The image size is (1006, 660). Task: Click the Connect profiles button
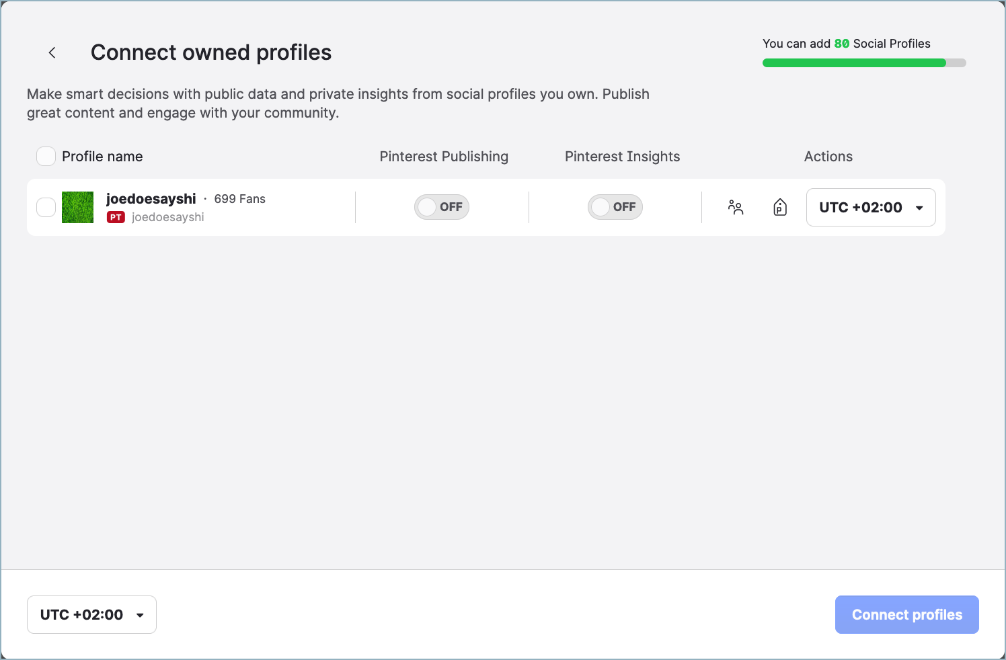pos(906,614)
